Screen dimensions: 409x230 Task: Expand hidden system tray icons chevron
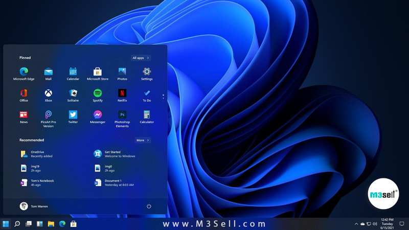pos(356,224)
